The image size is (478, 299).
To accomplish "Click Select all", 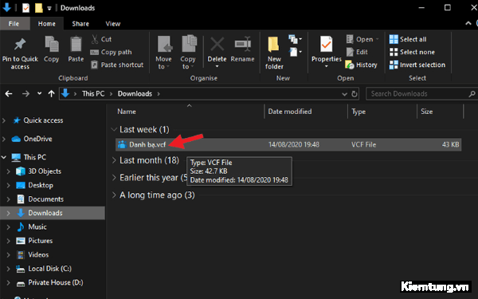I will pyautogui.click(x=408, y=39).
